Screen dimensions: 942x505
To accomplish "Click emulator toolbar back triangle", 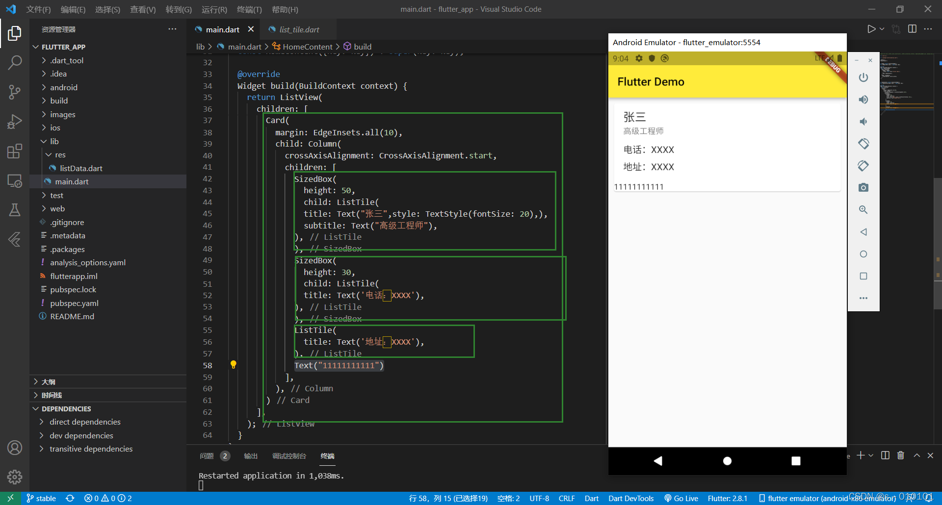I will tap(863, 232).
